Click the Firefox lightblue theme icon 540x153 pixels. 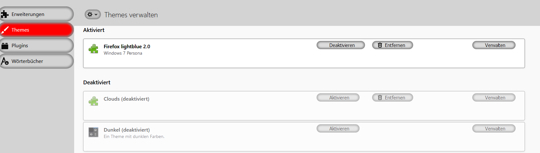[93, 49]
